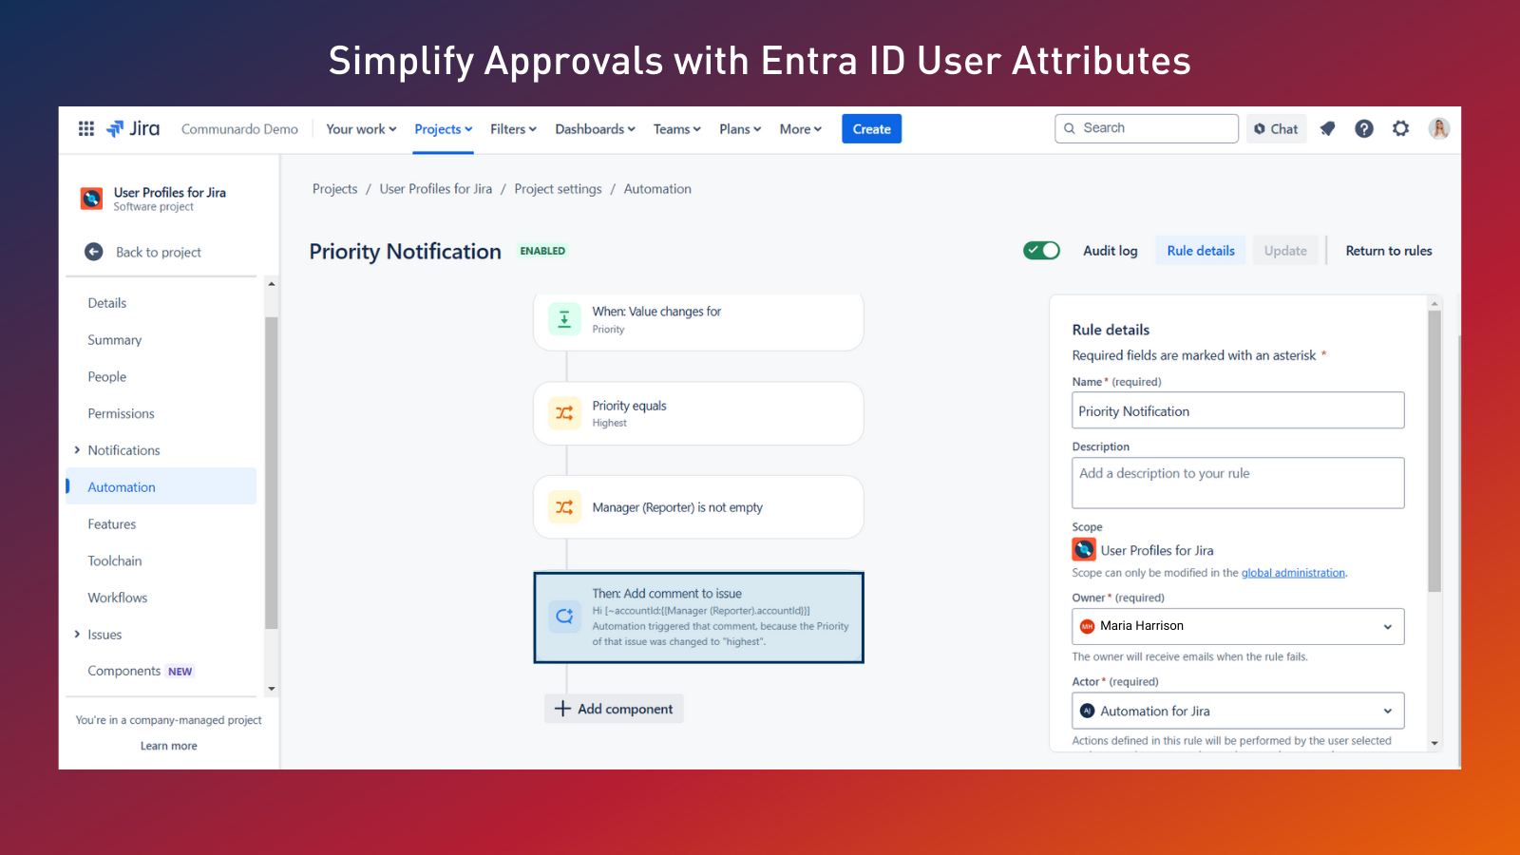Select the When Value changes for trigger
The height and width of the screenshot is (855, 1520).
[x=698, y=320]
